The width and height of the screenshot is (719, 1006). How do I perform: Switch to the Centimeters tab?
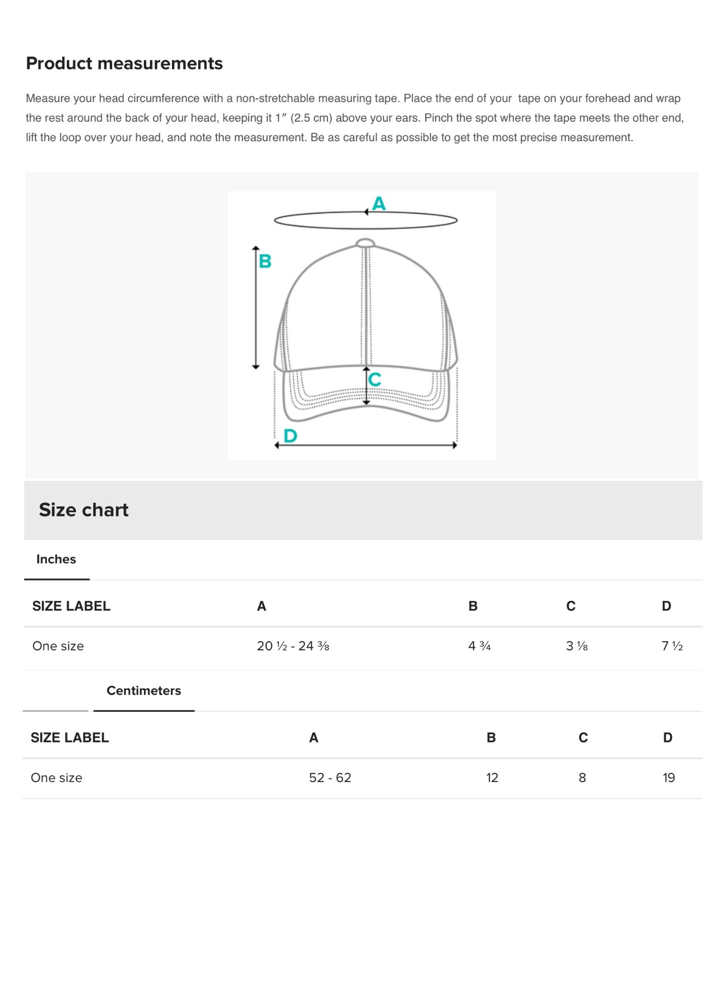[143, 691]
